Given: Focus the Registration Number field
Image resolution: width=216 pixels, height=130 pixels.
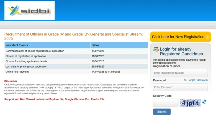Looking at the screenshot, I should (180, 73).
